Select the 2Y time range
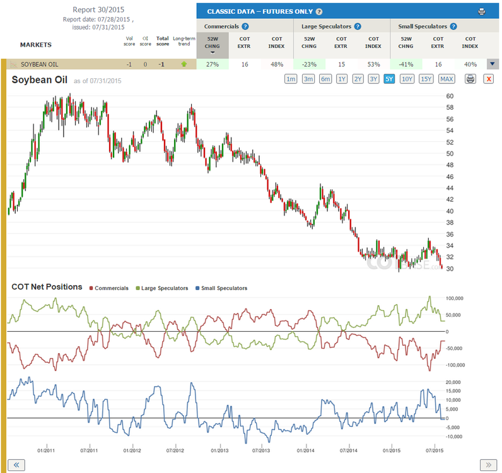This screenshot has width=502, height=473. 358,79
